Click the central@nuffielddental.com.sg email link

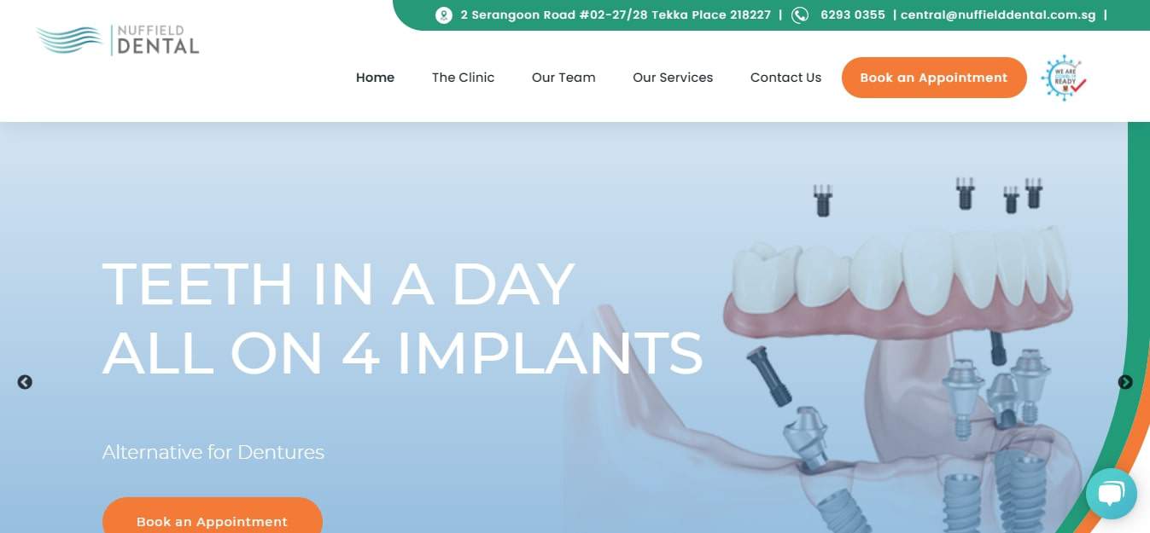pyautogui.click(x=998, y=15)
